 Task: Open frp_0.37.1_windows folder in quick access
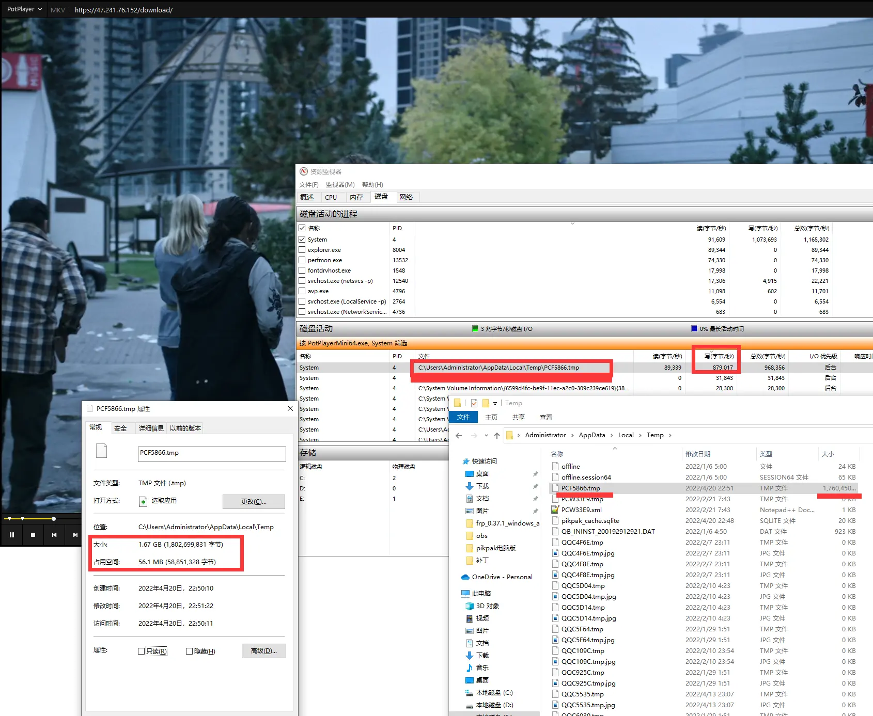point(503,523)
